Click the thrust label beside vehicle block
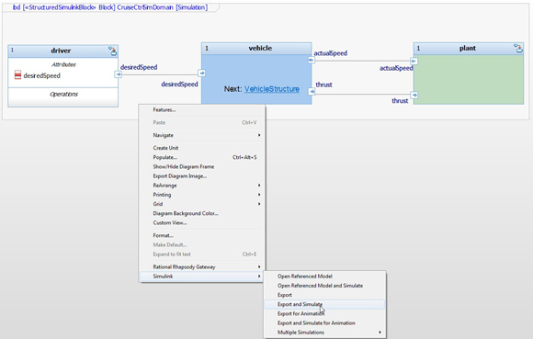 click(x=324, y=85)
